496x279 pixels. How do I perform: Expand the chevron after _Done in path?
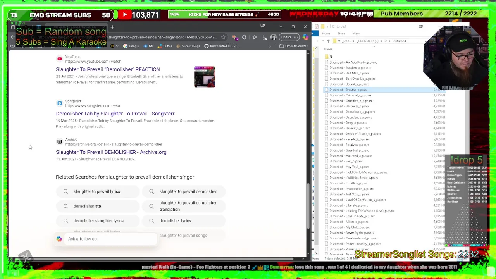click(x=354, y=41)
